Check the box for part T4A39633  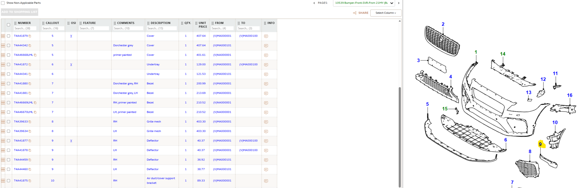click(8, 122)
